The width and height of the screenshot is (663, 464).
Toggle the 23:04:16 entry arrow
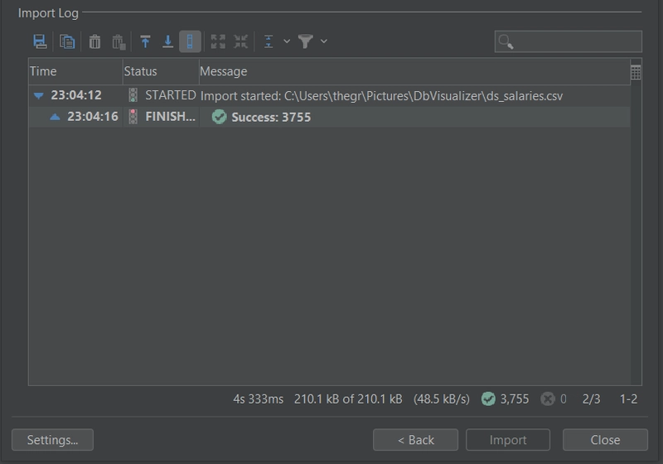pos(55,117)
